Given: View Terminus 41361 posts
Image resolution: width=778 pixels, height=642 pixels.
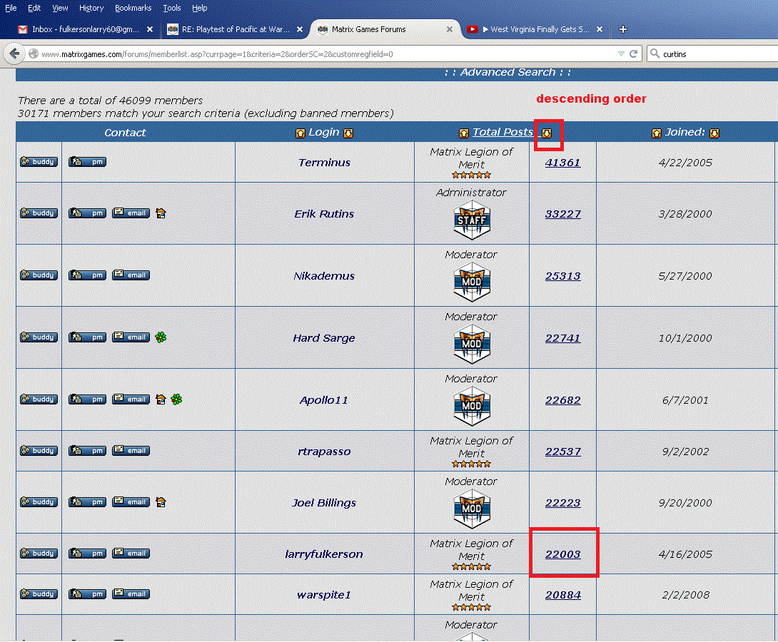Looking at the screenshot, I should pos(562,163).
